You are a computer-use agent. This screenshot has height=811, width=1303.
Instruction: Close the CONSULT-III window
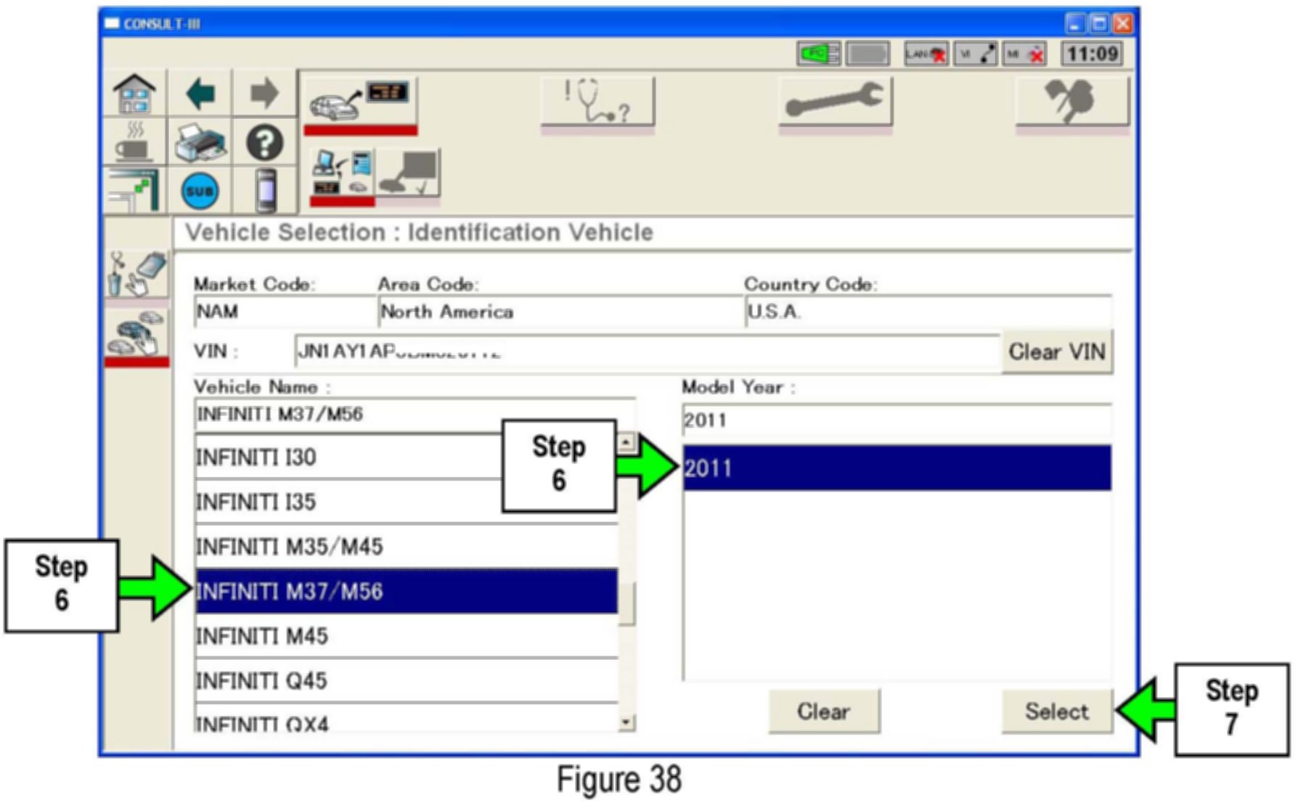pyautogui.click(x=1123, y=24)
